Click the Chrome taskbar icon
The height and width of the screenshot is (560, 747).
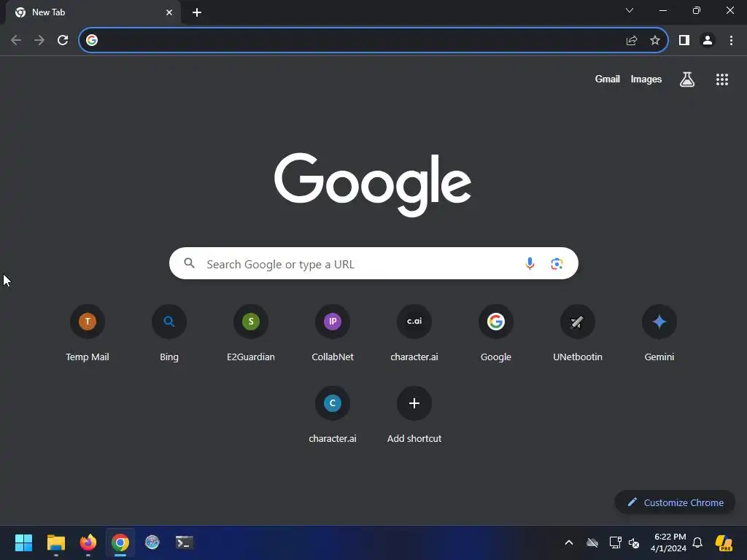pos(120,542)
